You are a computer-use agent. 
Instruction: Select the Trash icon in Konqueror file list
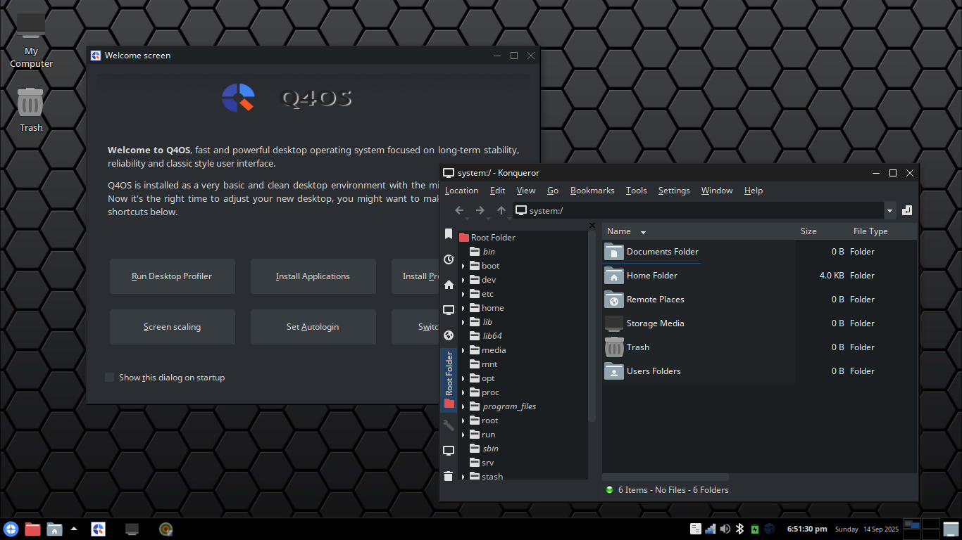[x=614, y=347]
